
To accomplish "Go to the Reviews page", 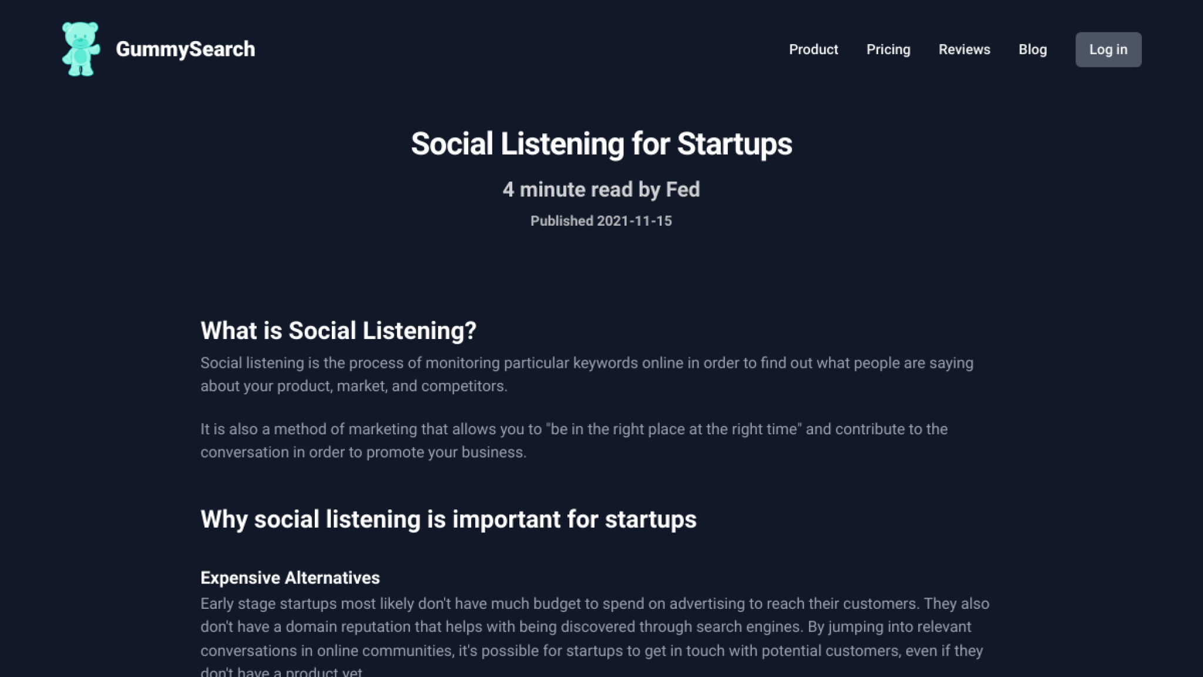I will [964, 49].
